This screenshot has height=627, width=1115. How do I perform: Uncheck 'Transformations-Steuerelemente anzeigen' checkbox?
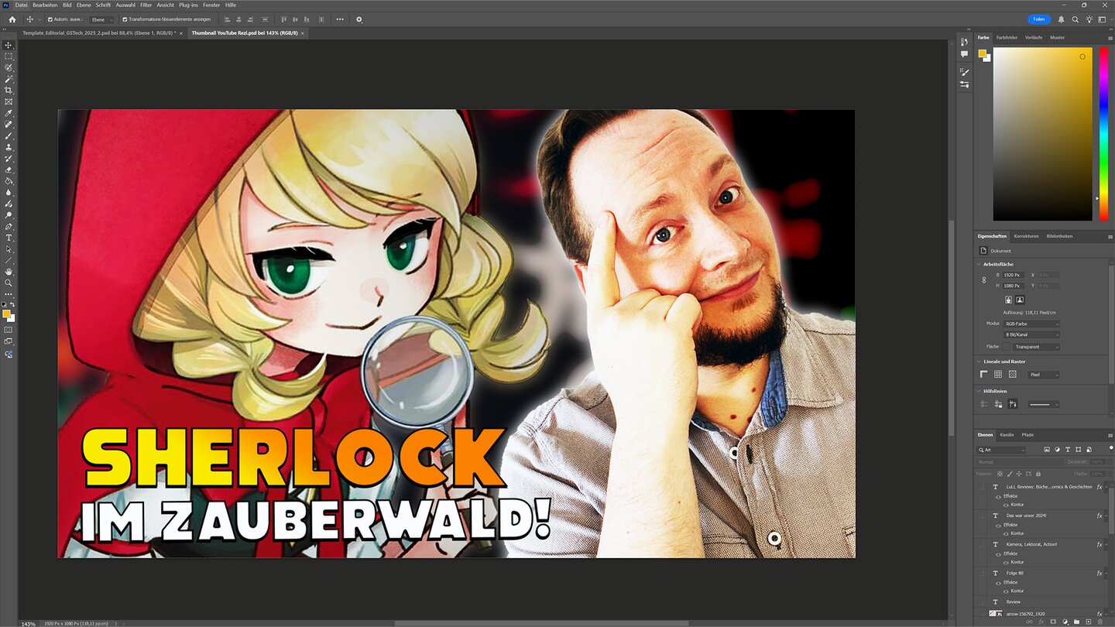[x=125, y=19]
